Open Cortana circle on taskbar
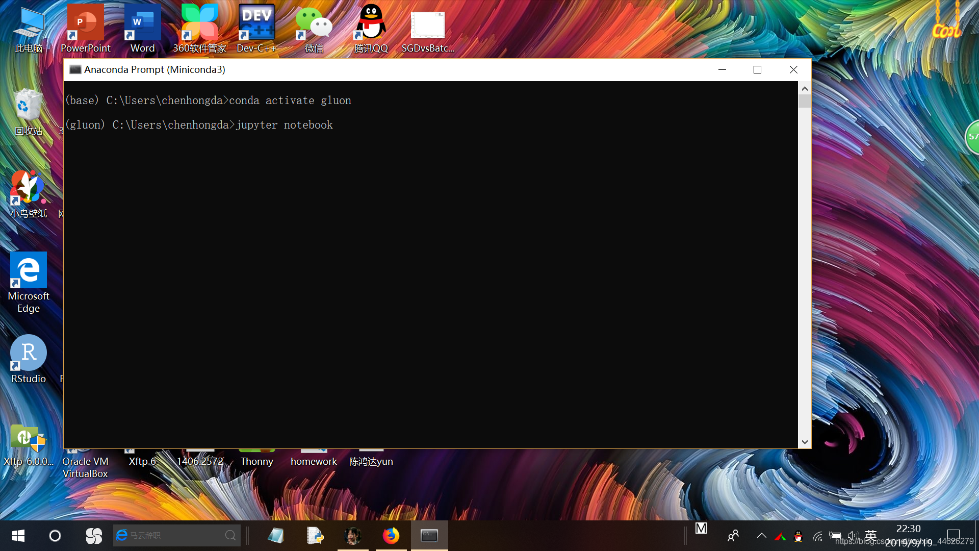979x551 pixels. click(55, 536)
